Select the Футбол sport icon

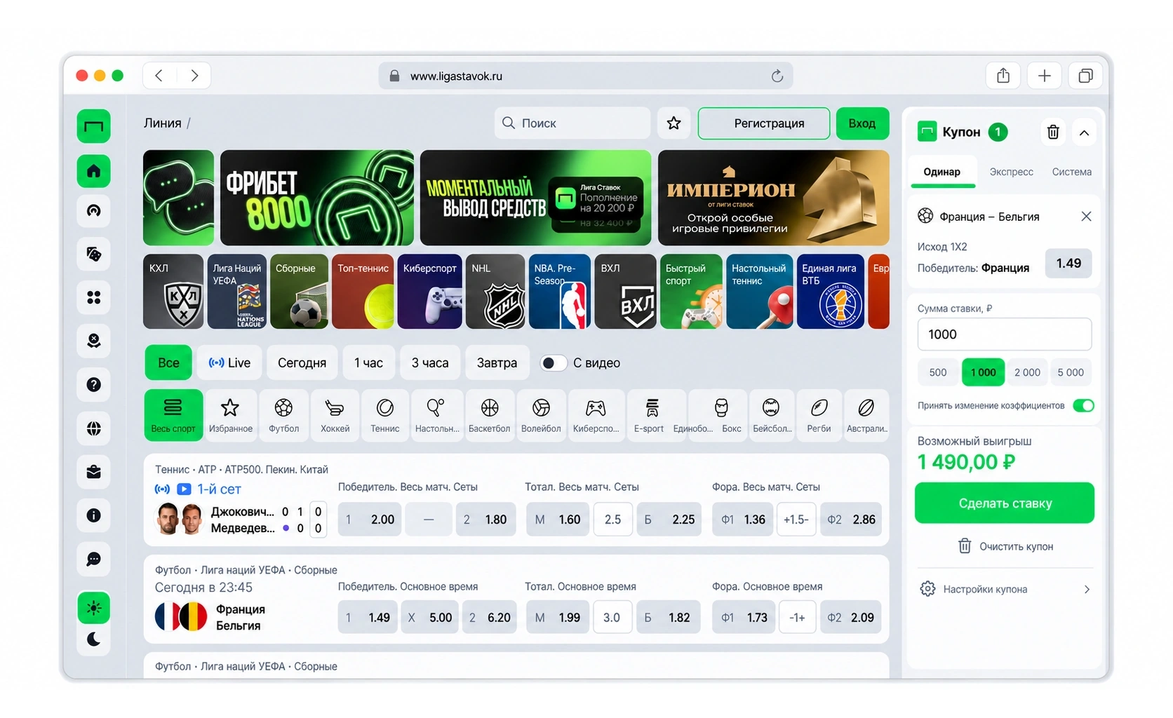283,415
